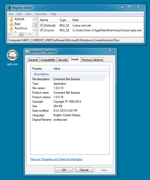
Task: Sort by the Data column header
Action: tap(107, 20)
